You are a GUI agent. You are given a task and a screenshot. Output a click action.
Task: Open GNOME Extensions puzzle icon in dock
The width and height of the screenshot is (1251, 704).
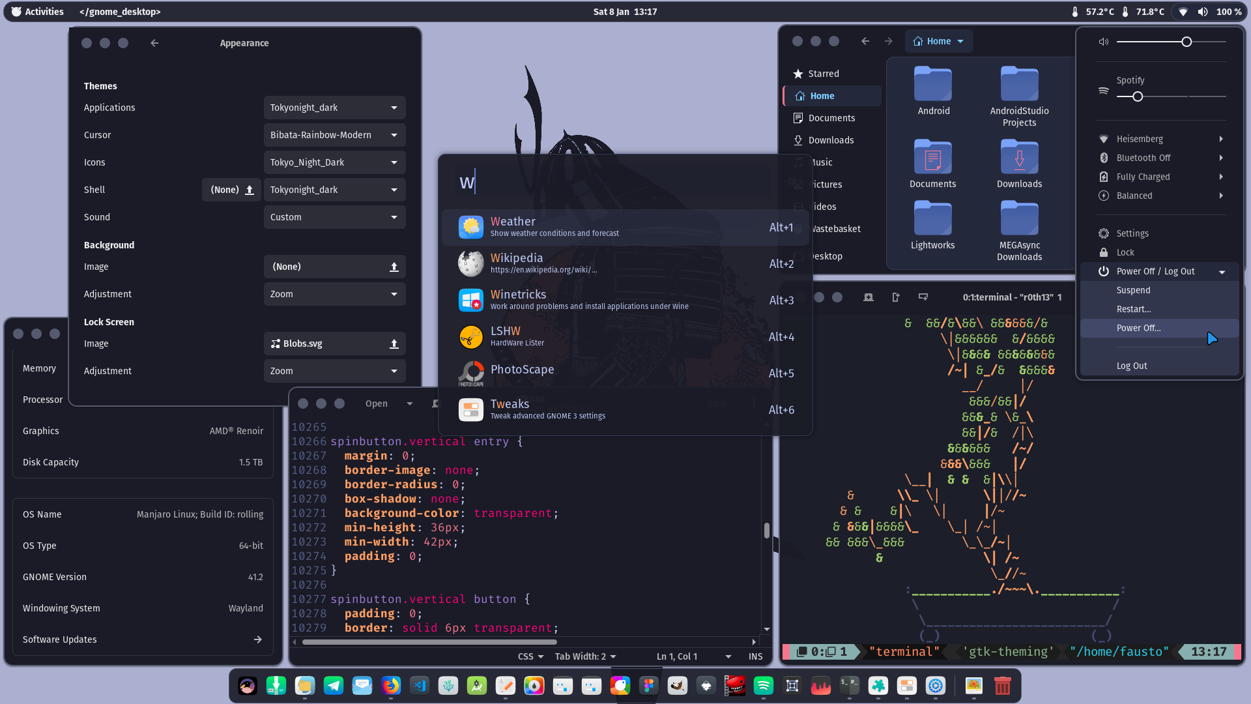pos(878,686)
